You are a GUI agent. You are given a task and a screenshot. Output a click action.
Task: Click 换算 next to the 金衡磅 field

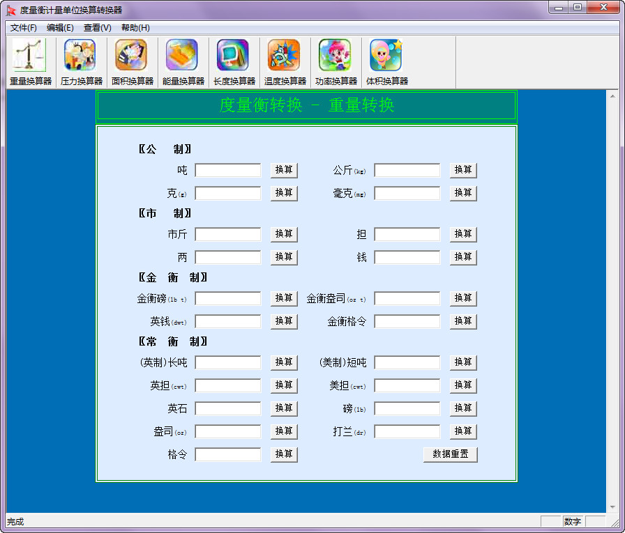tap(283, 298)
